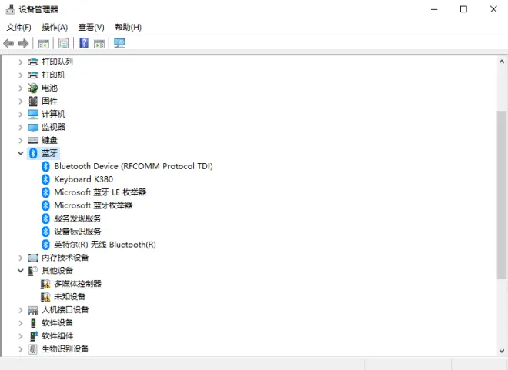Expand the 打印队列 node
Image resolution: width=508 pixels, height=370 pixels.
pyautogui.click(x=21, y=62)
